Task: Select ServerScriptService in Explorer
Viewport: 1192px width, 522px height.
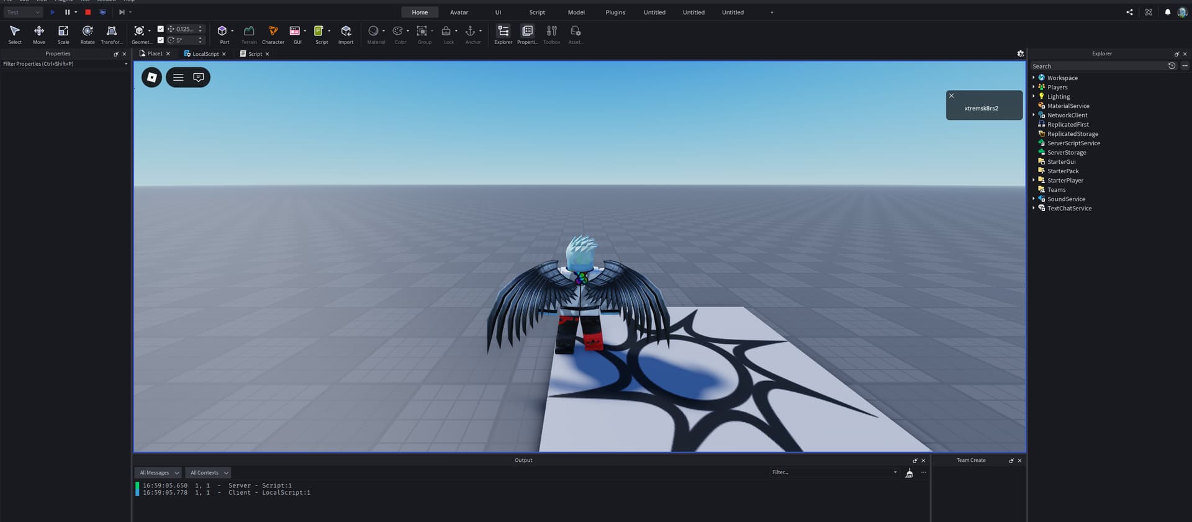Action: coord(1073,143)
